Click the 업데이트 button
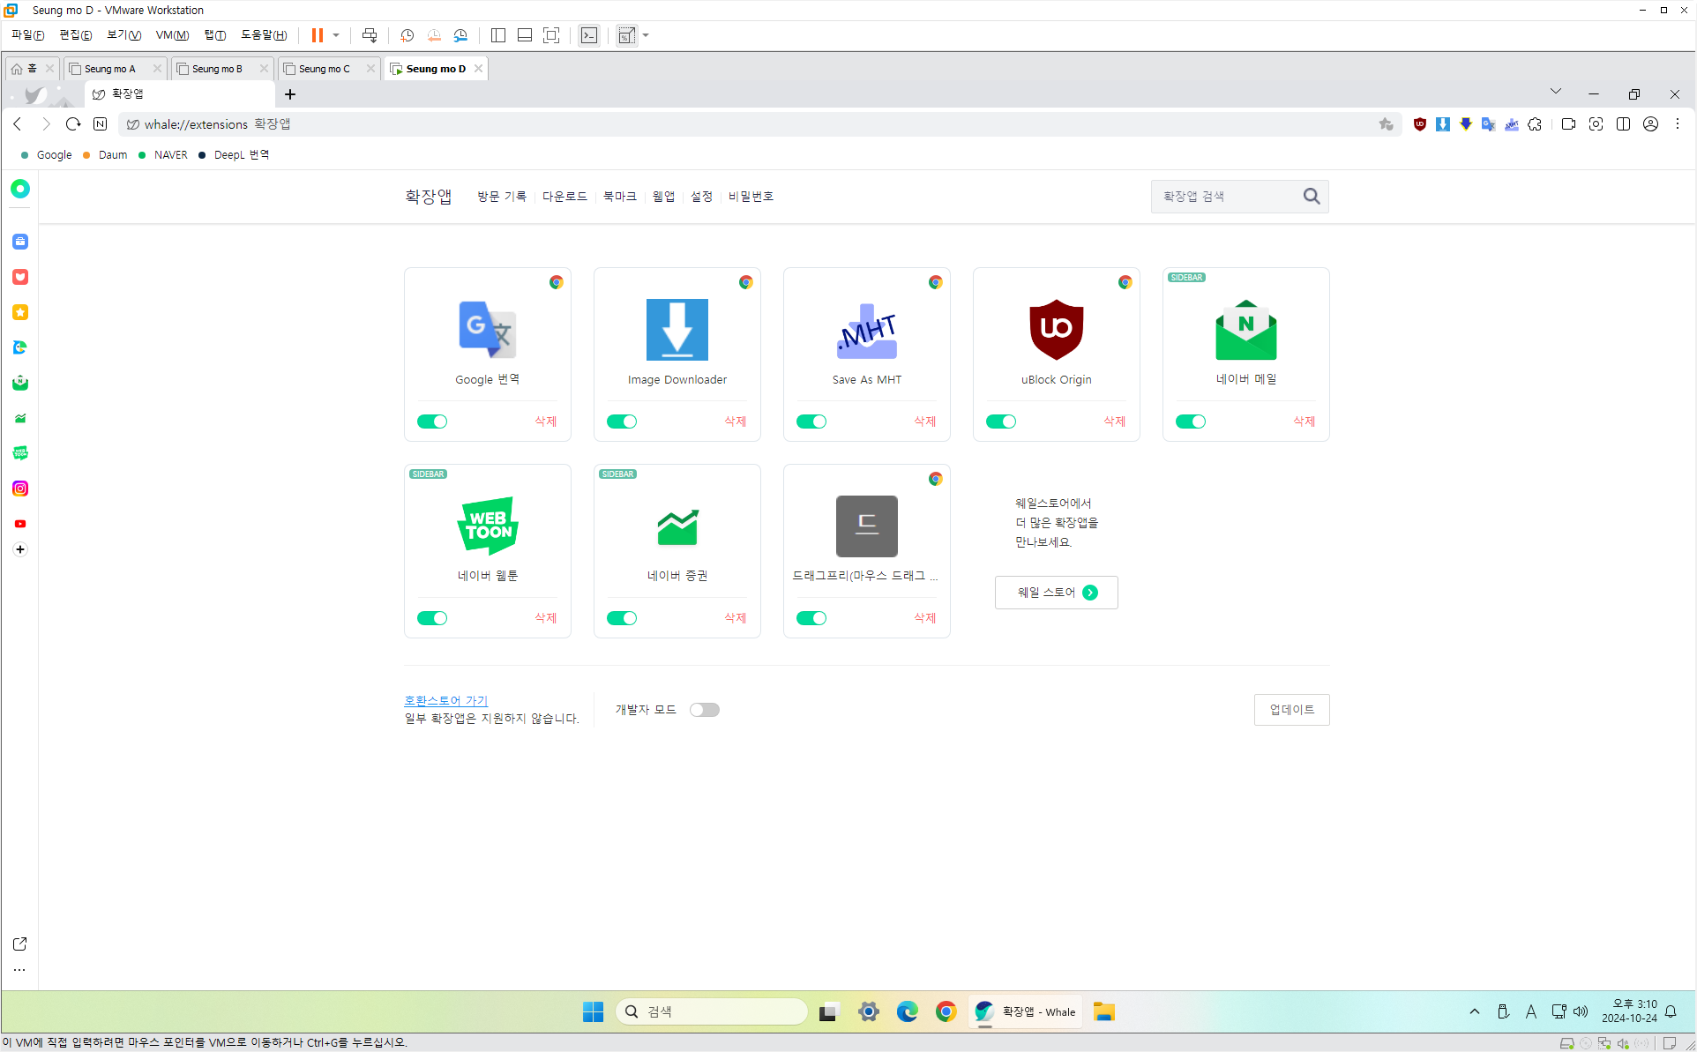The image size is (1697, 1052). pyautogui.click(x=1292, y=710)
